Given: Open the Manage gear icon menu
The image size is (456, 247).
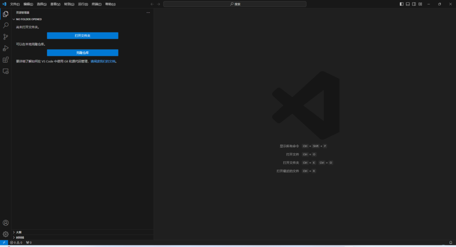Looking at the screenshot, I should click(6, 234).
